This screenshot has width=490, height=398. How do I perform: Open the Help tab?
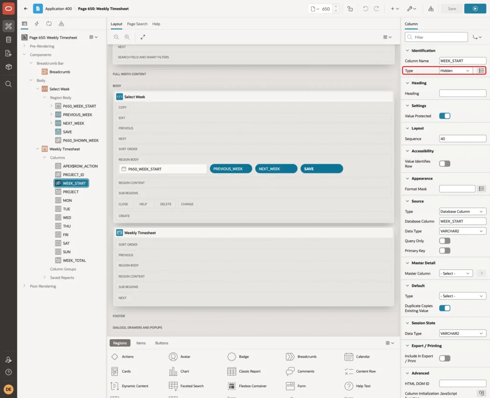[x=156, y=24]
